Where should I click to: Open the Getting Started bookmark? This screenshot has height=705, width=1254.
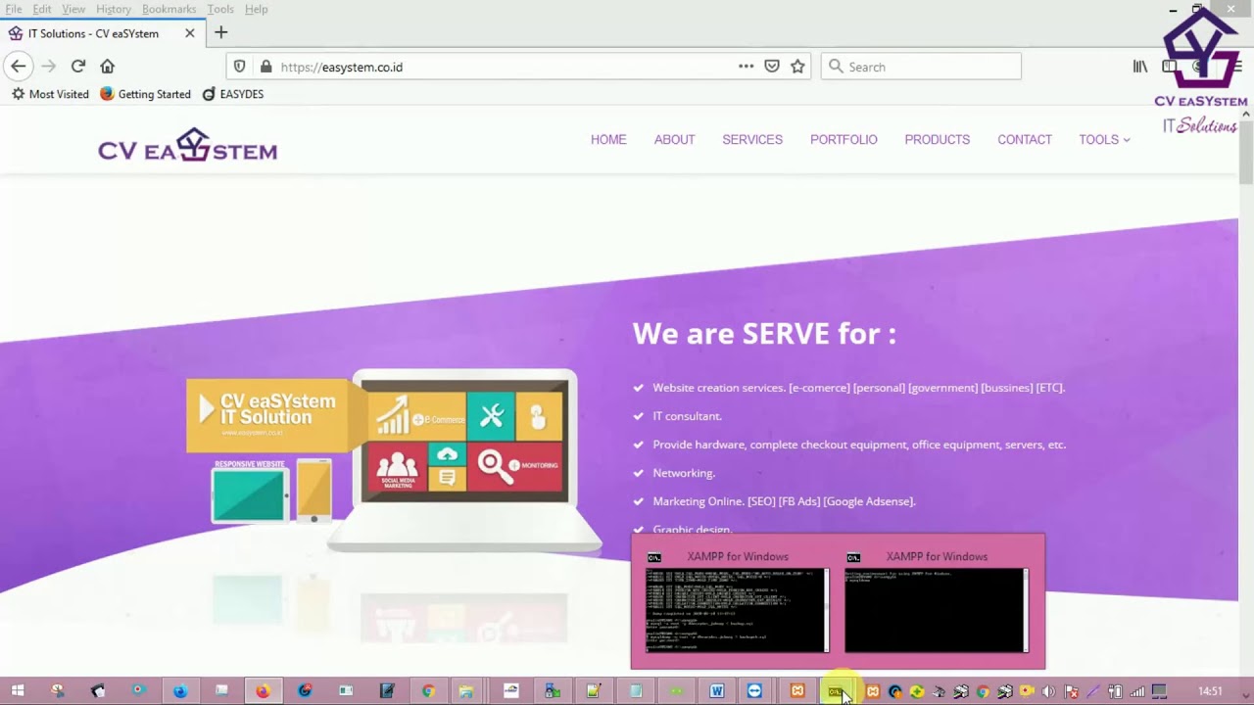pyautogui.click(x=146, y=94)
